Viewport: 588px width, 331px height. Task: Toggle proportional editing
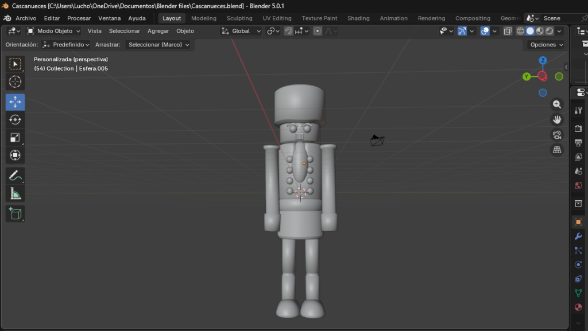(x=318, y=31)
